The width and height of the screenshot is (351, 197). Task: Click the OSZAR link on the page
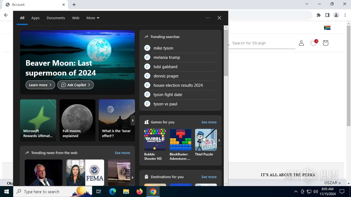point(332,183)
